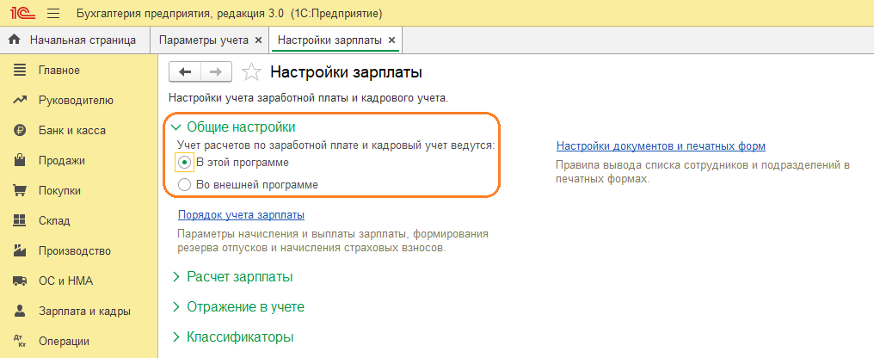Expand the Расчет зарплаты section
874x358 pixels.
[239, 277]
